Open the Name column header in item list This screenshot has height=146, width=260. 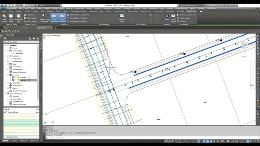point(19,109)
